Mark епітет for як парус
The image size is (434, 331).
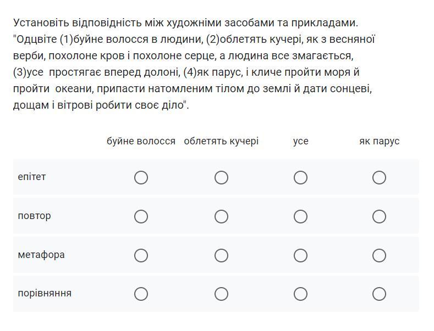click(379, 177)
